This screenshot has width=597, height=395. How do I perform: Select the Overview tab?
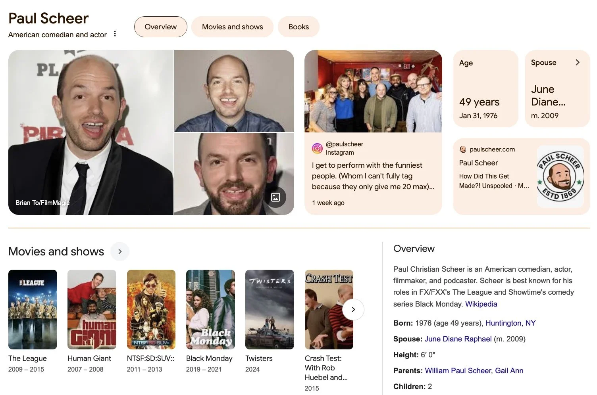pyautogui.click(x=160, y=27)
